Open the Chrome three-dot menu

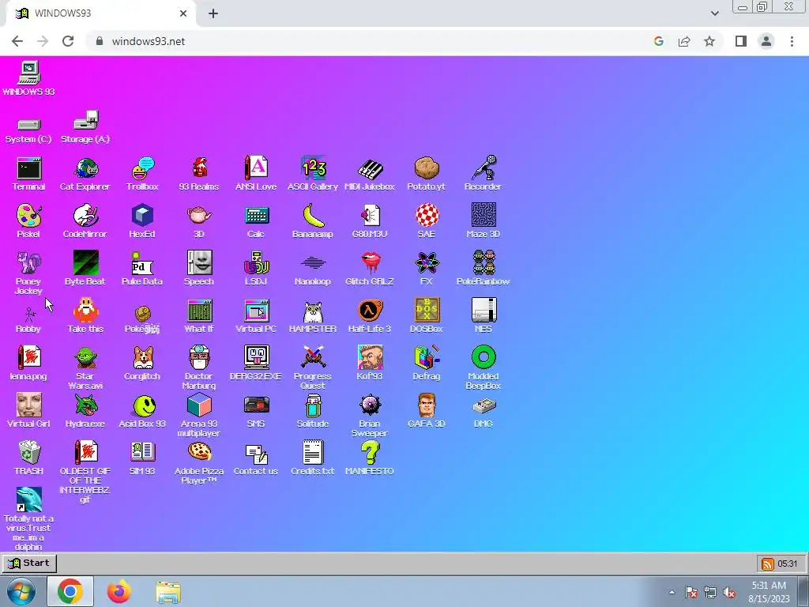[792, 41]
